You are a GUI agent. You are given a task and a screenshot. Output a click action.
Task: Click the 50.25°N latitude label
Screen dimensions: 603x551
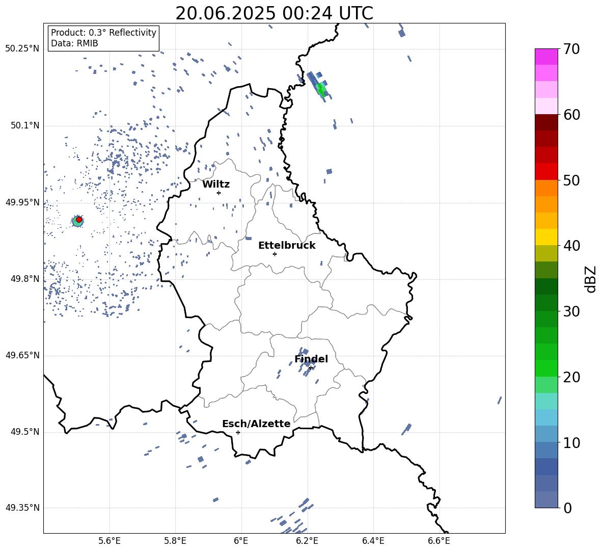click(x=22, y=49)
